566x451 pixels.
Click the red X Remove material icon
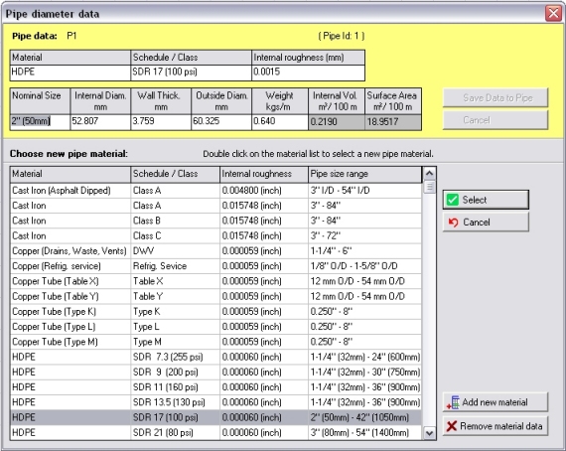pyautogui.click(x=452, y=426)
